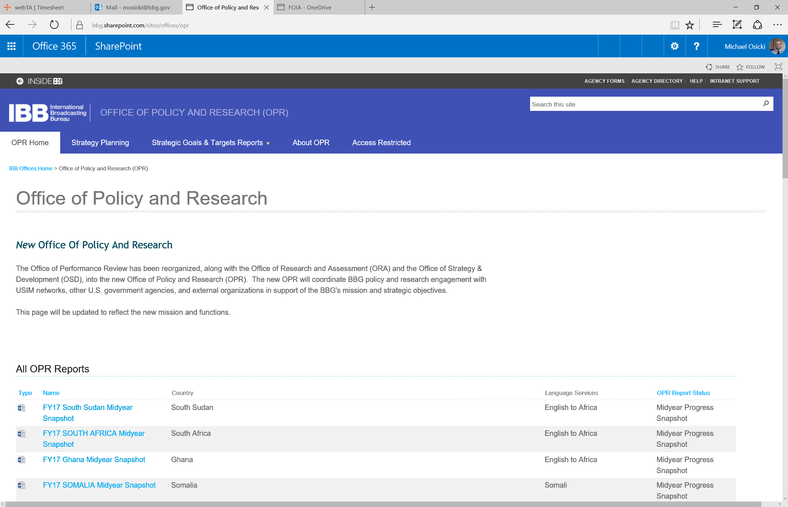Screen dimensions: 788x507
Task: Open the Office 365 app launcher grid
Action: pos(11,46)
